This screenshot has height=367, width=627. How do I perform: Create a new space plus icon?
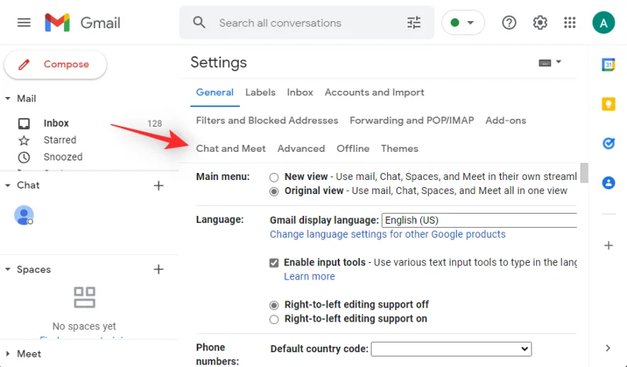[159, 269]
